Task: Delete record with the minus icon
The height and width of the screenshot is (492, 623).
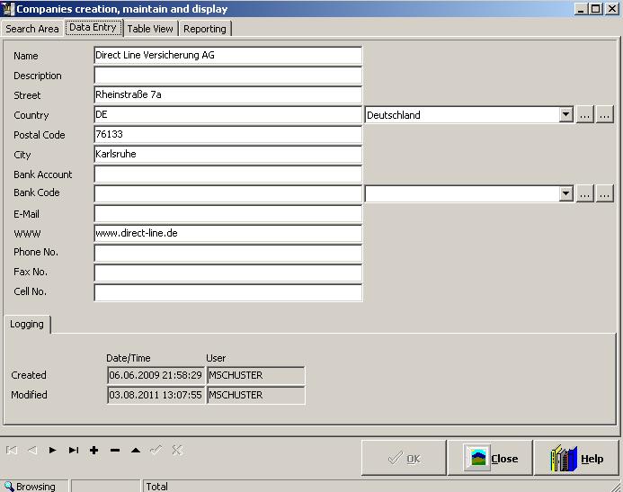Action: pos(115,451)
